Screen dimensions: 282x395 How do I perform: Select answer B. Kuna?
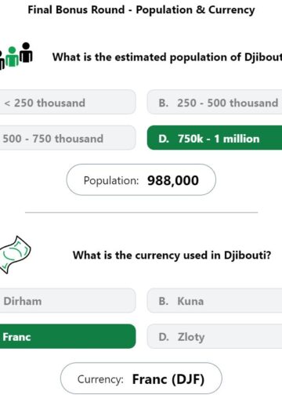(215, 301)
